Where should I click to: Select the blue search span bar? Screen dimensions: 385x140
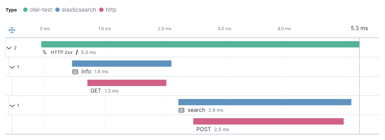point(265,102)
